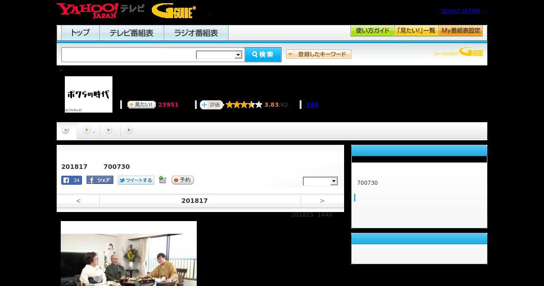The width and height of the screenshot is (544, 286).
Task: Expand the dropdown beside 予約 button
Action: click(x=321, y=181)
